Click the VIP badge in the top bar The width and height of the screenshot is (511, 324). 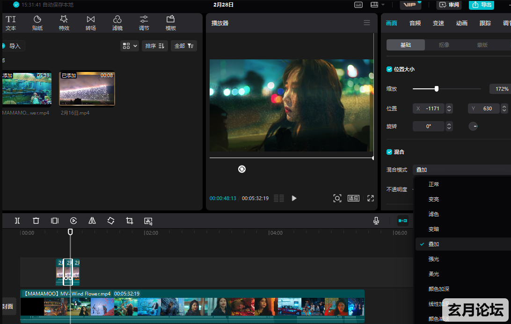click(410, 5)
